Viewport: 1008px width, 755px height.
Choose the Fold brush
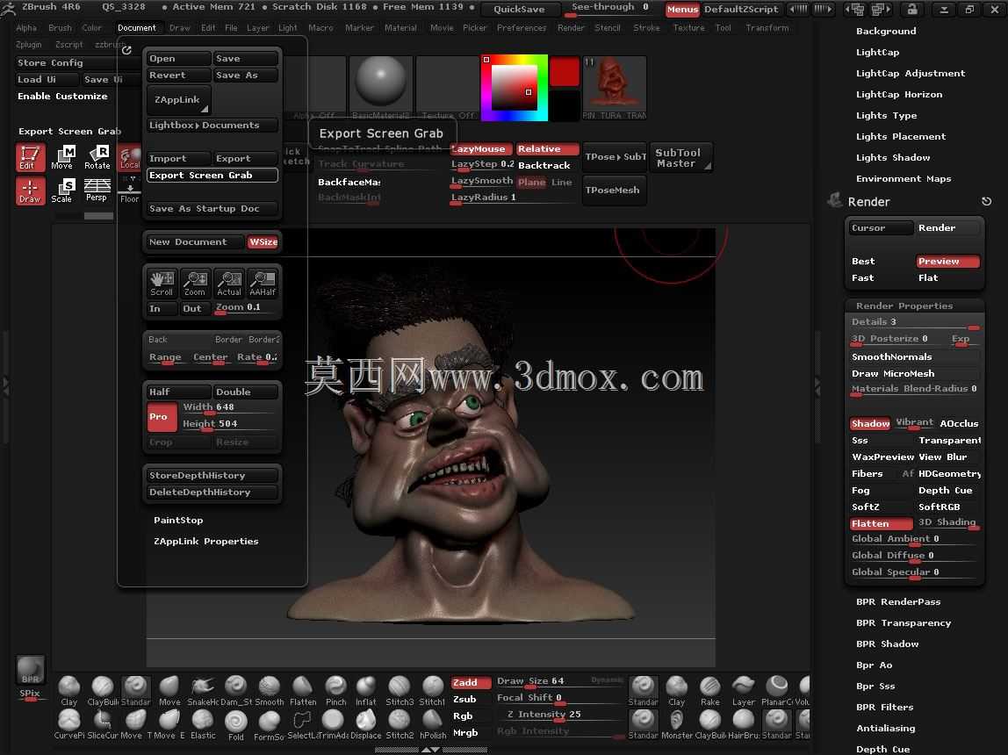(236, 725)
